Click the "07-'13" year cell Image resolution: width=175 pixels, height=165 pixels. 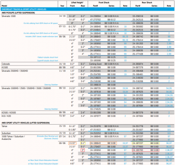(x=62, y=26)
